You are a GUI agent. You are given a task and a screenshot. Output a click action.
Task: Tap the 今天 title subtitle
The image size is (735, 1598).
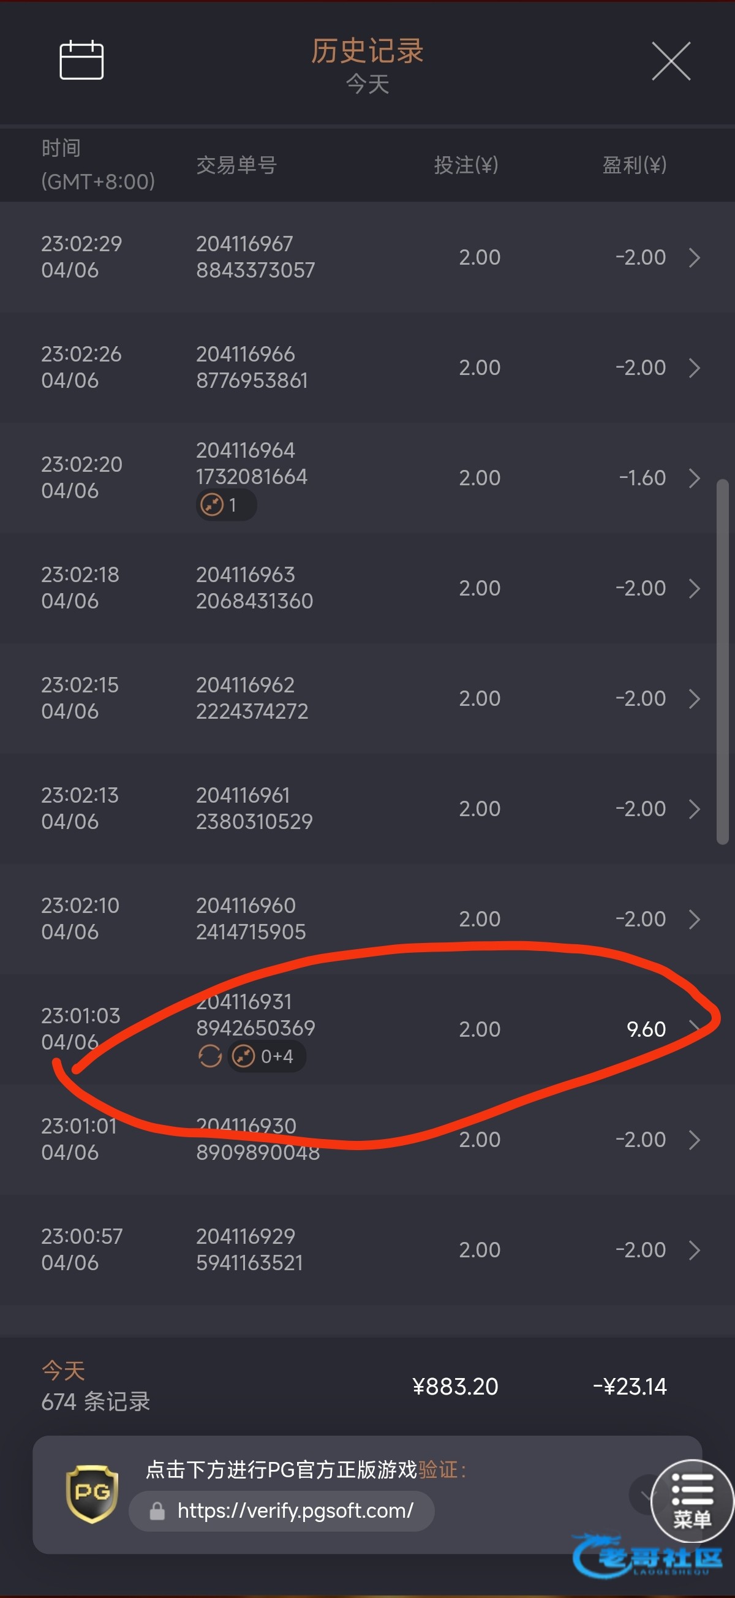(x=367, y=85)
